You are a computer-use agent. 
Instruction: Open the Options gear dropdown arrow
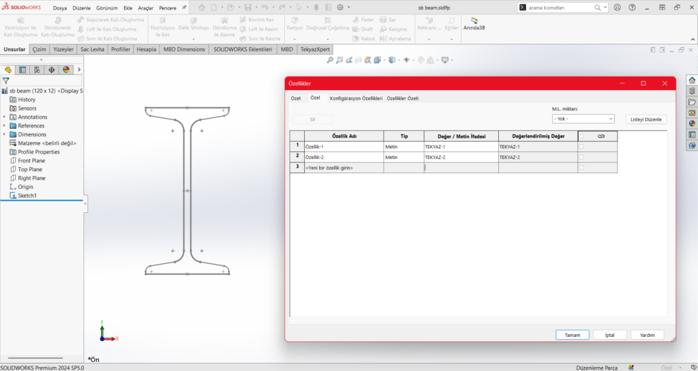pyautogui.click(x=348, y=8)
